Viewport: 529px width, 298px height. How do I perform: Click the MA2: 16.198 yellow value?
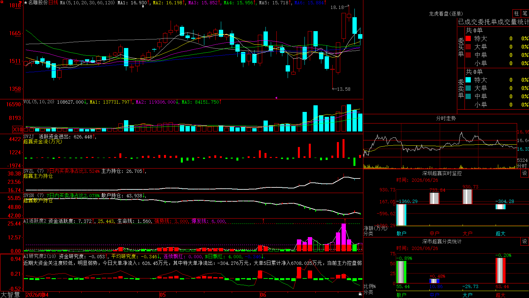[x=168, y=3]
